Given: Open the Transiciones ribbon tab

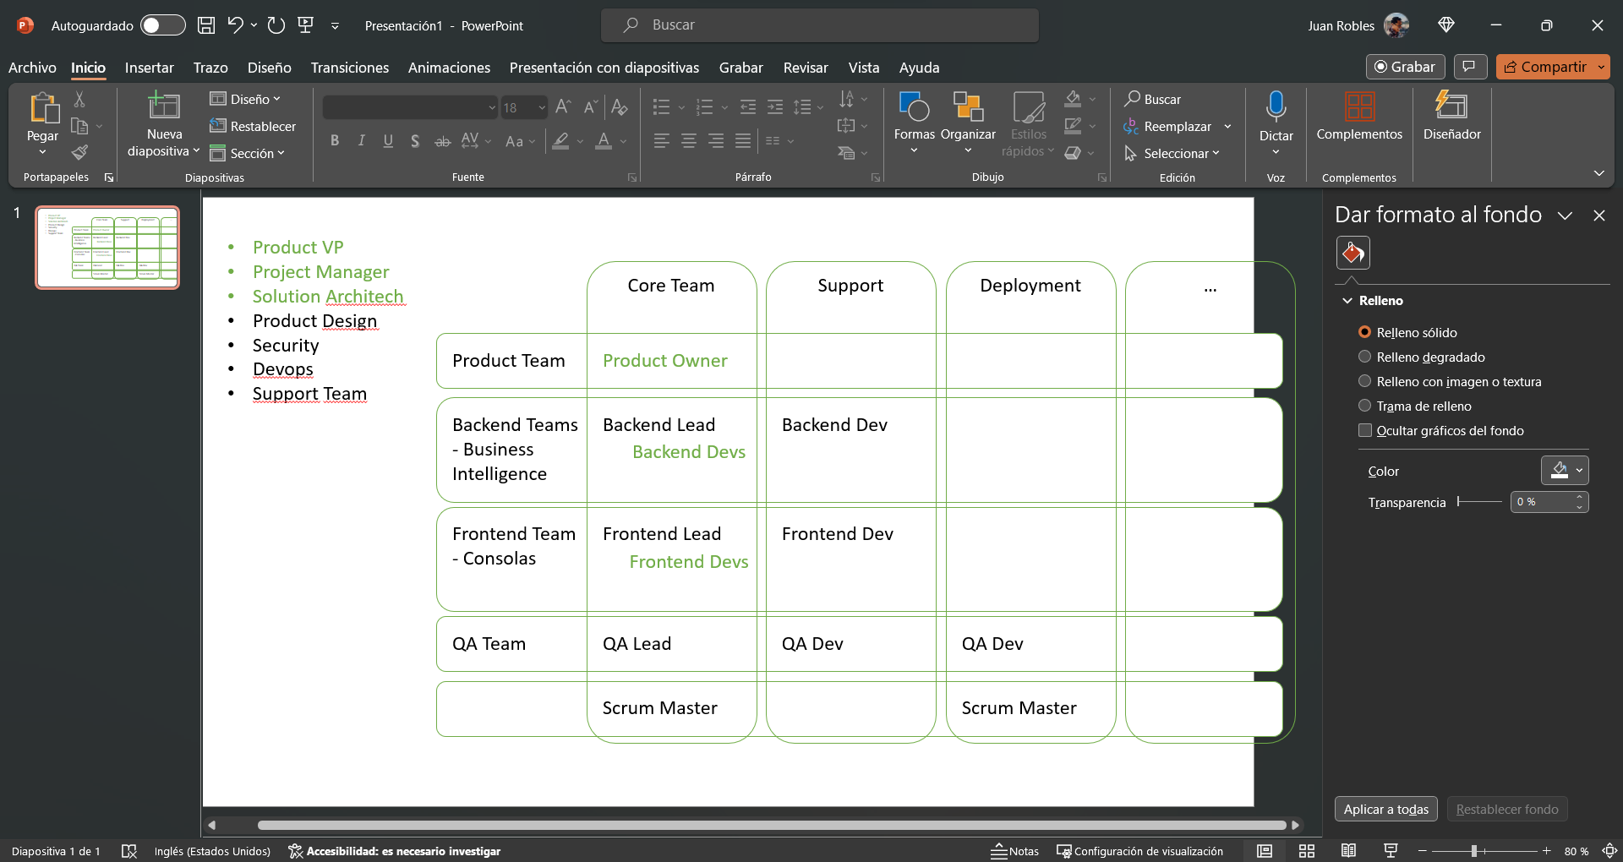Looking at the screenshot, I should point(349,68).
